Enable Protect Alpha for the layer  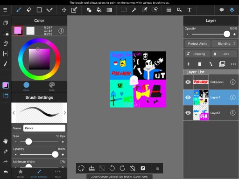(197, 44)
